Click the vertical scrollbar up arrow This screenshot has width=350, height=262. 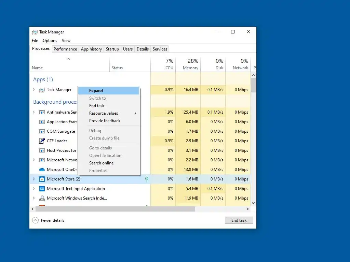coord(253,75)
